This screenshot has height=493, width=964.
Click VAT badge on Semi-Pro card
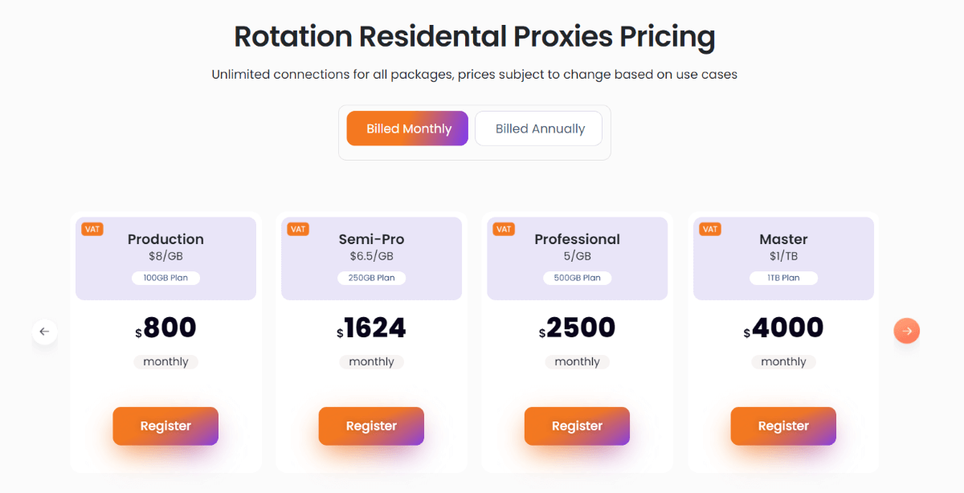(x=298, y=229)
